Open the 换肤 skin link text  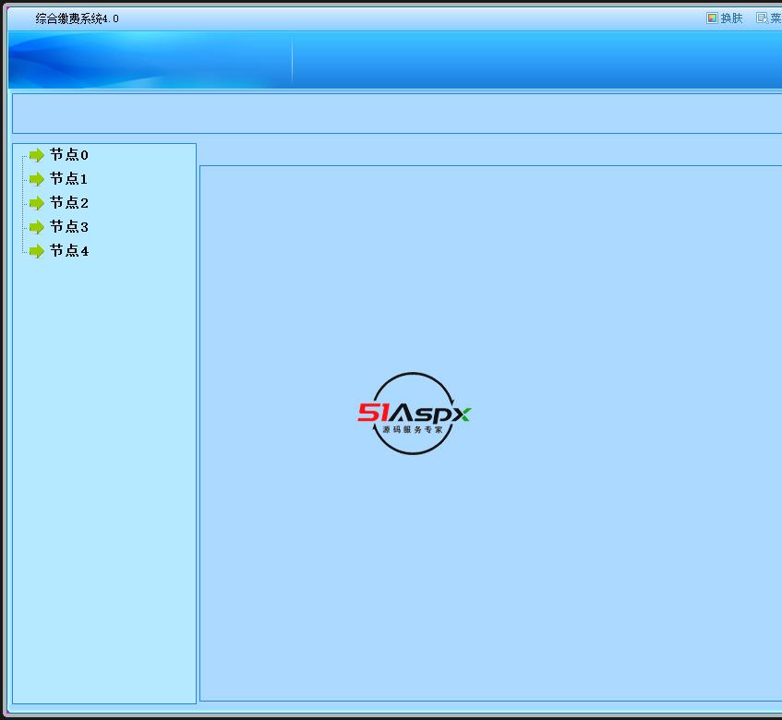click(731, 18)
